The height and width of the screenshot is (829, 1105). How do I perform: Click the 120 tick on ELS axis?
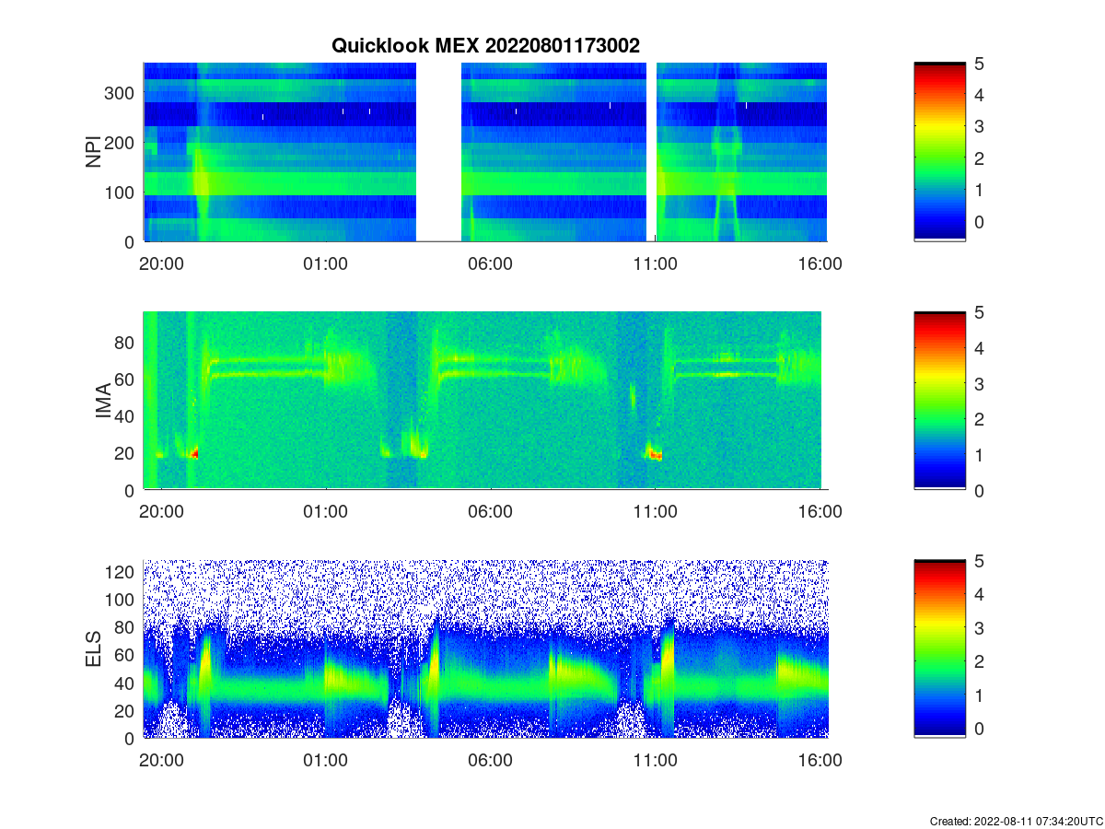122,572
